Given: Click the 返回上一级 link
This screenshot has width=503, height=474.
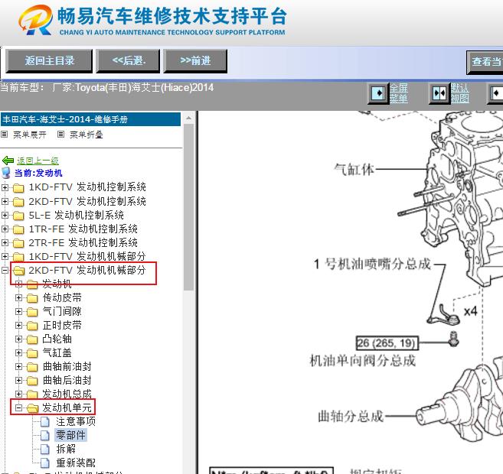Looking at the screenshot, I should [38, 161].
